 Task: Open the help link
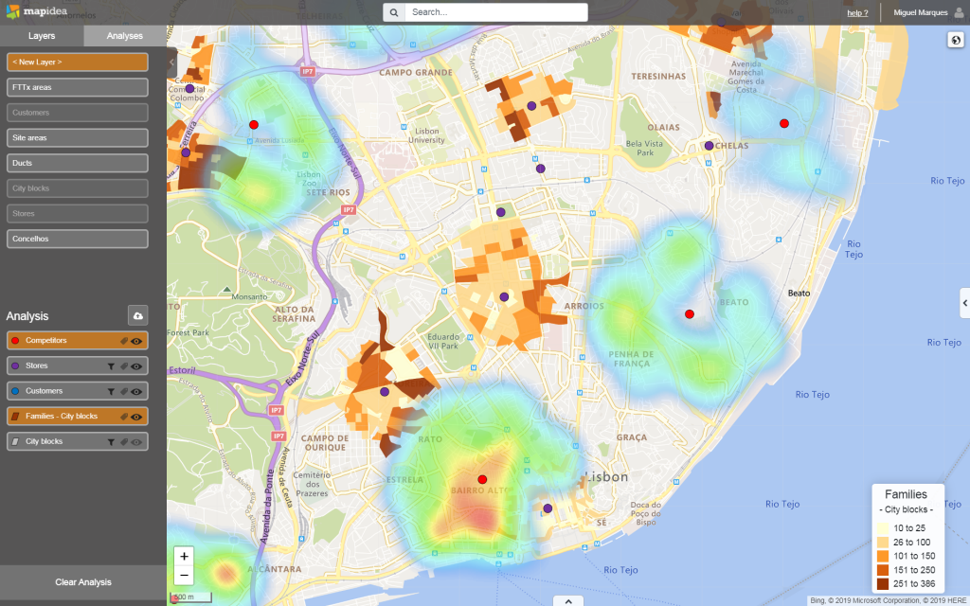pos(857,13)
